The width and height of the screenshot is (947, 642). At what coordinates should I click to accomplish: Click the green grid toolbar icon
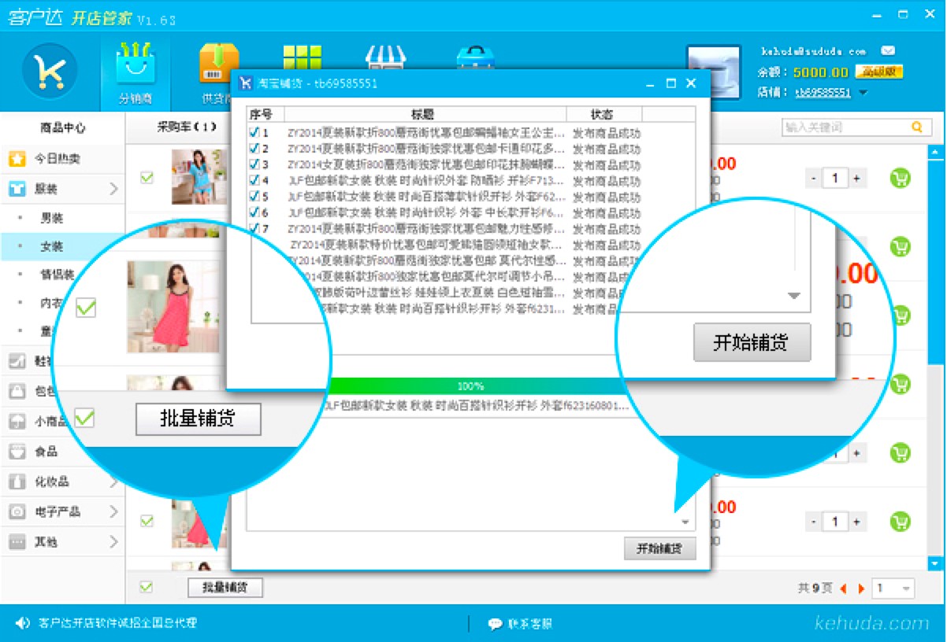301,56
